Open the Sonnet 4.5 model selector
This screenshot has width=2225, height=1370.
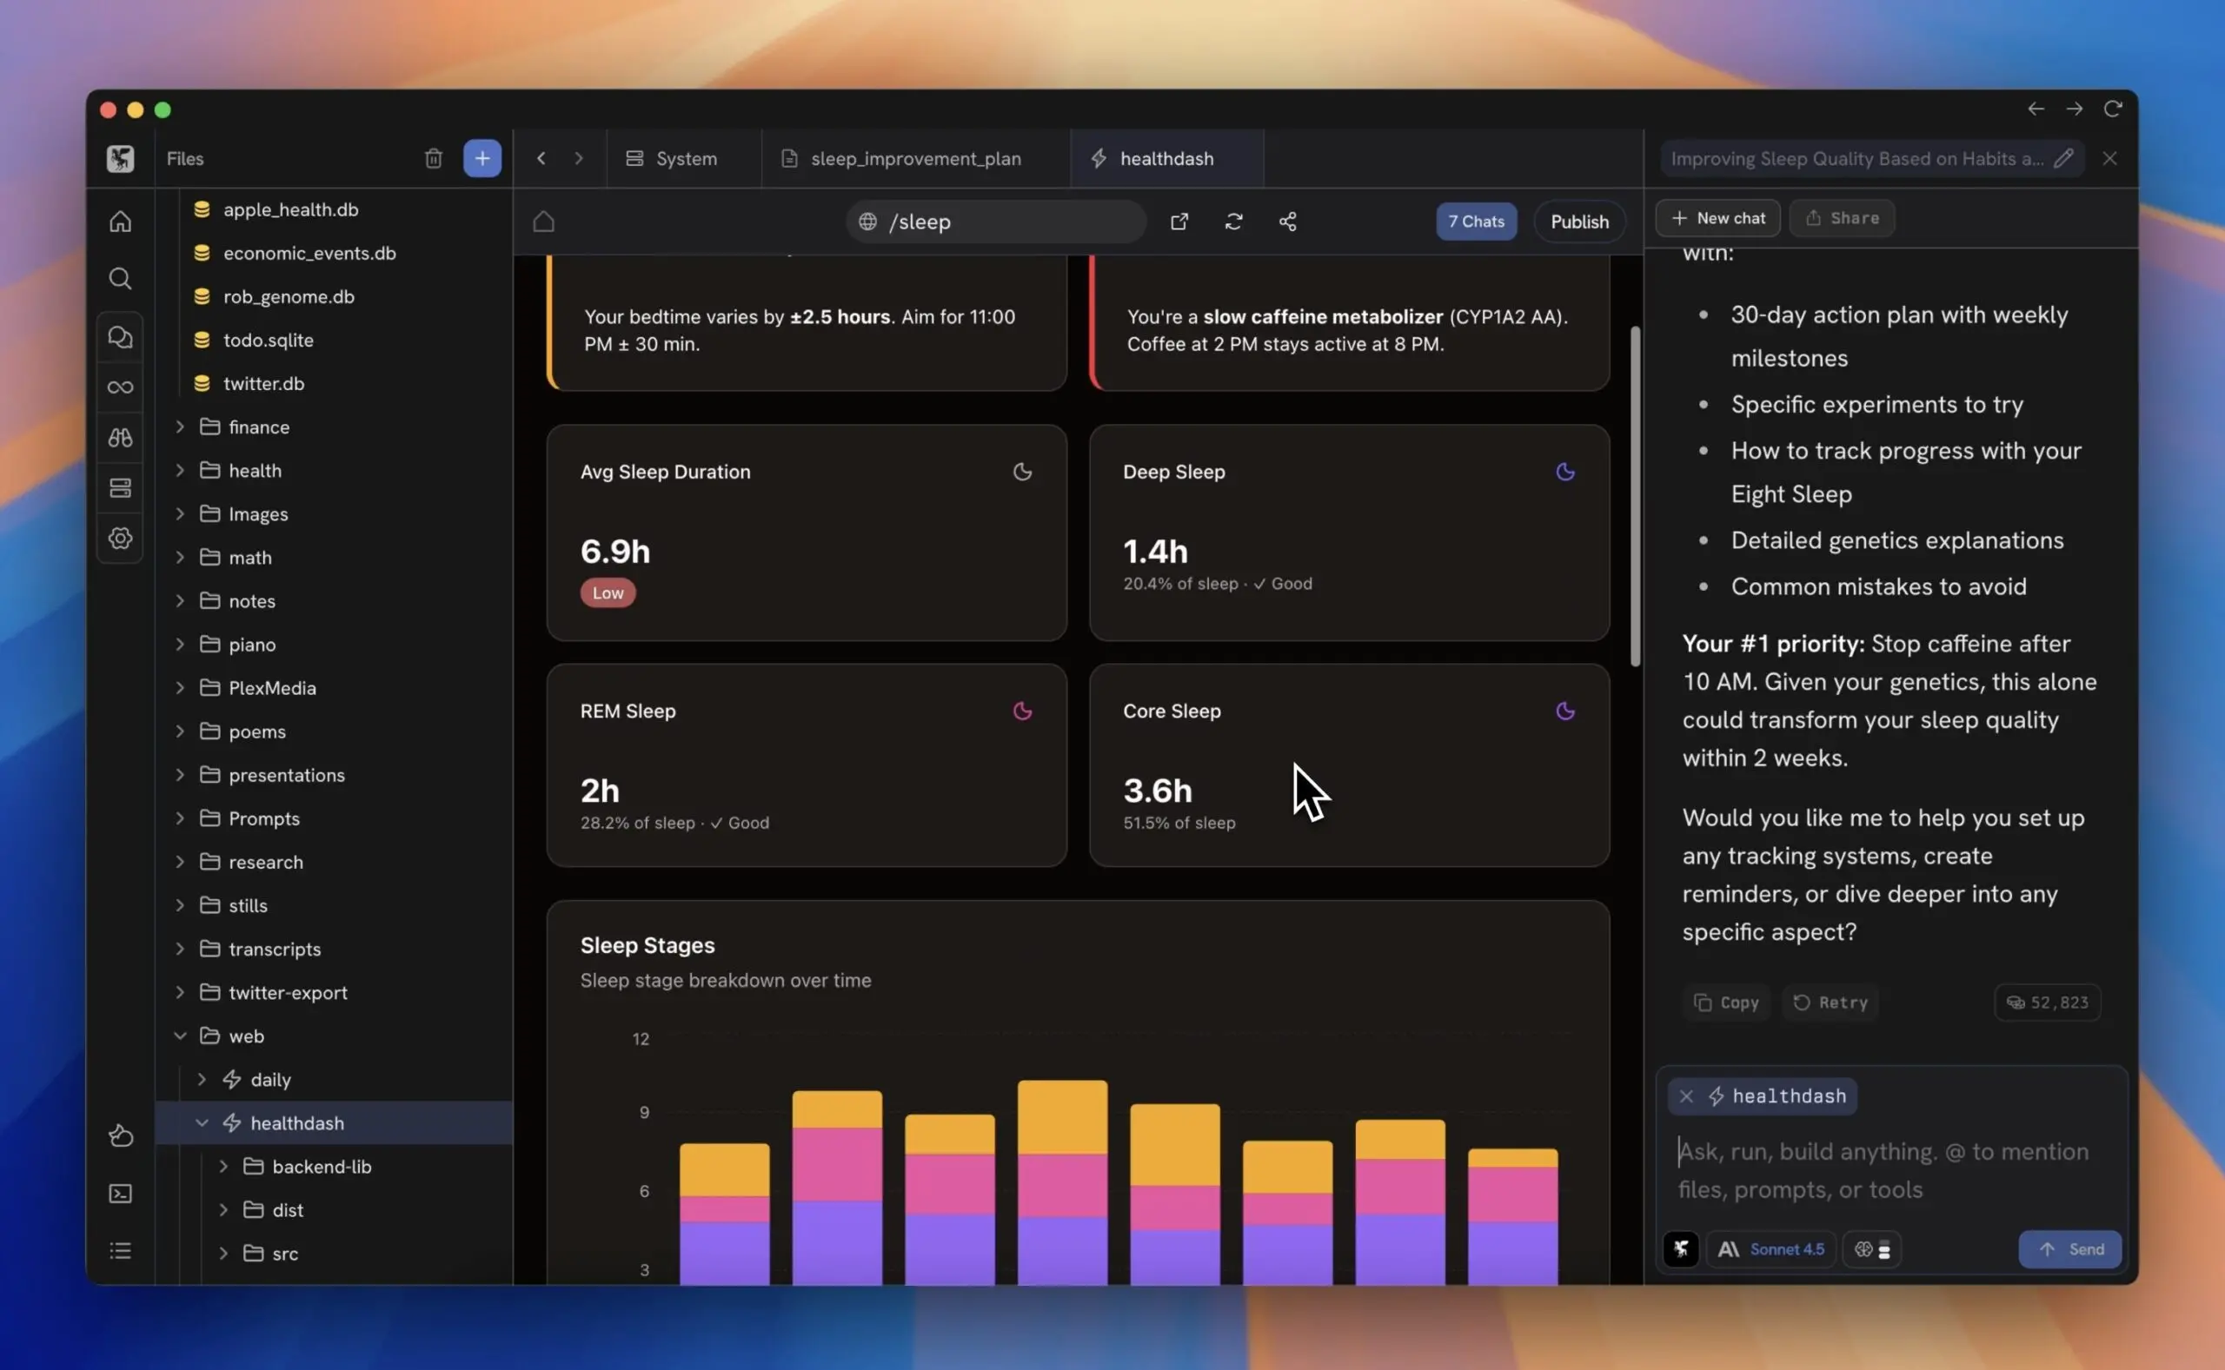tap(1771, 1249)
